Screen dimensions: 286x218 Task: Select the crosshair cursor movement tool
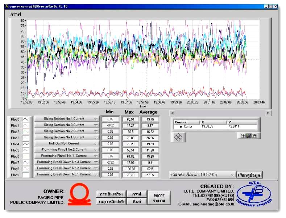click(x=243, y=136)
